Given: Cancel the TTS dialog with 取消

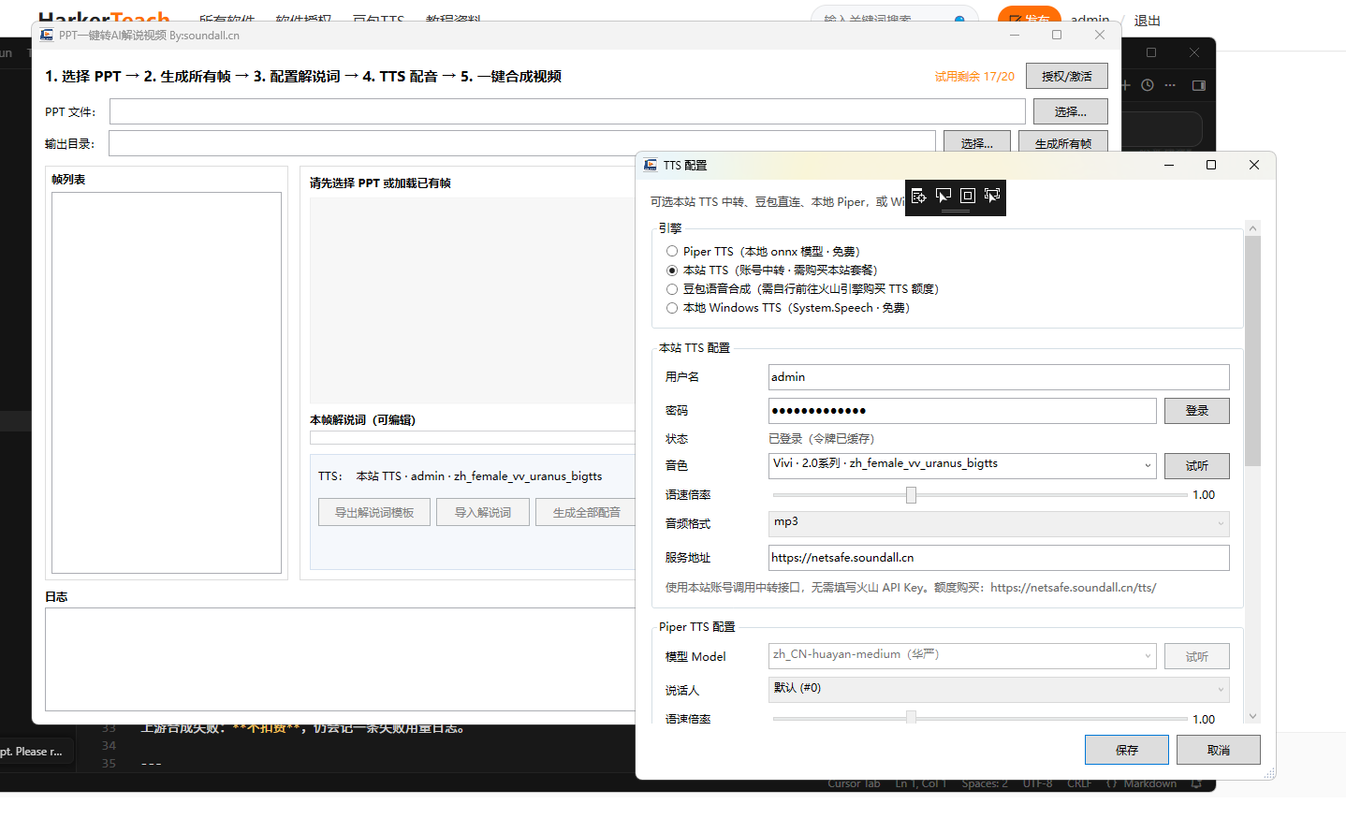Looking at the screenshot, I should 1219,750.
